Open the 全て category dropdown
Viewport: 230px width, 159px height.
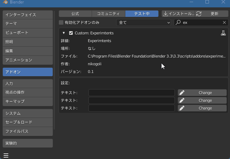point(144,22)
